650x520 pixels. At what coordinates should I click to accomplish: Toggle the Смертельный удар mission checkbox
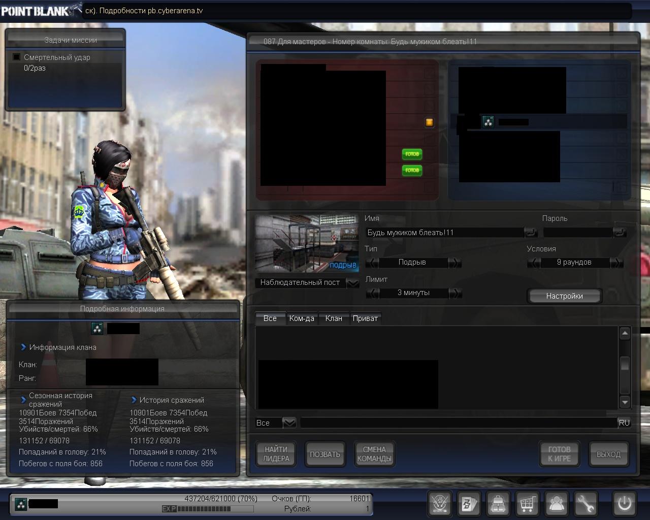pos(17,57)
